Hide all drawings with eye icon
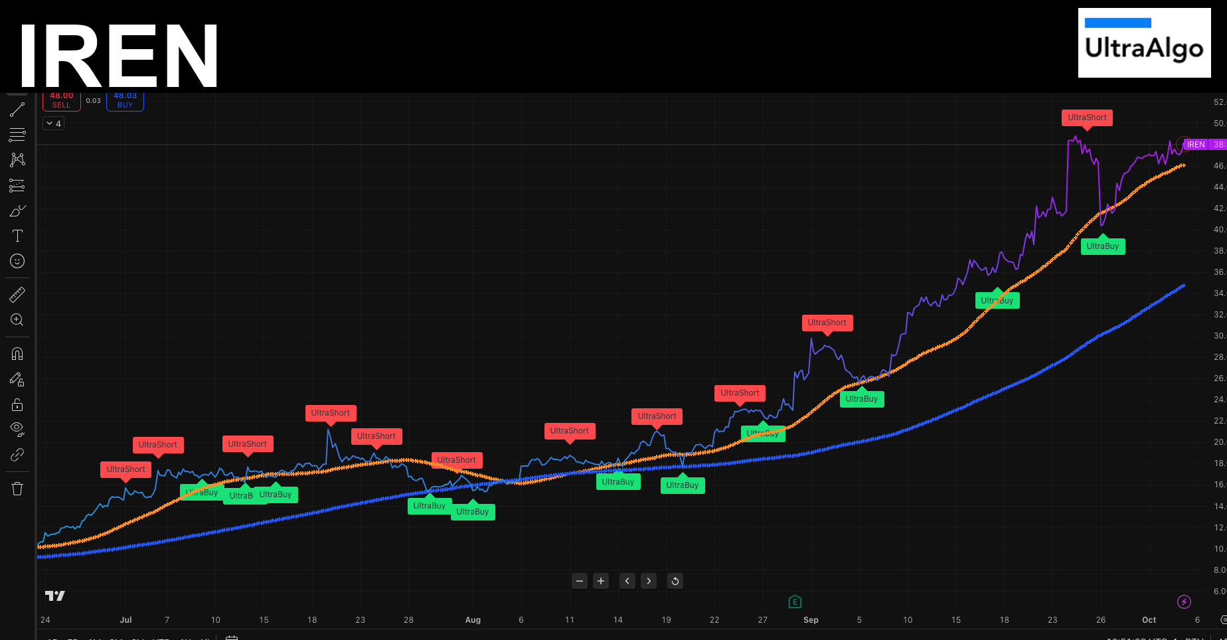Viewport: 1227px width, 640px height. [x=17, y=430]
